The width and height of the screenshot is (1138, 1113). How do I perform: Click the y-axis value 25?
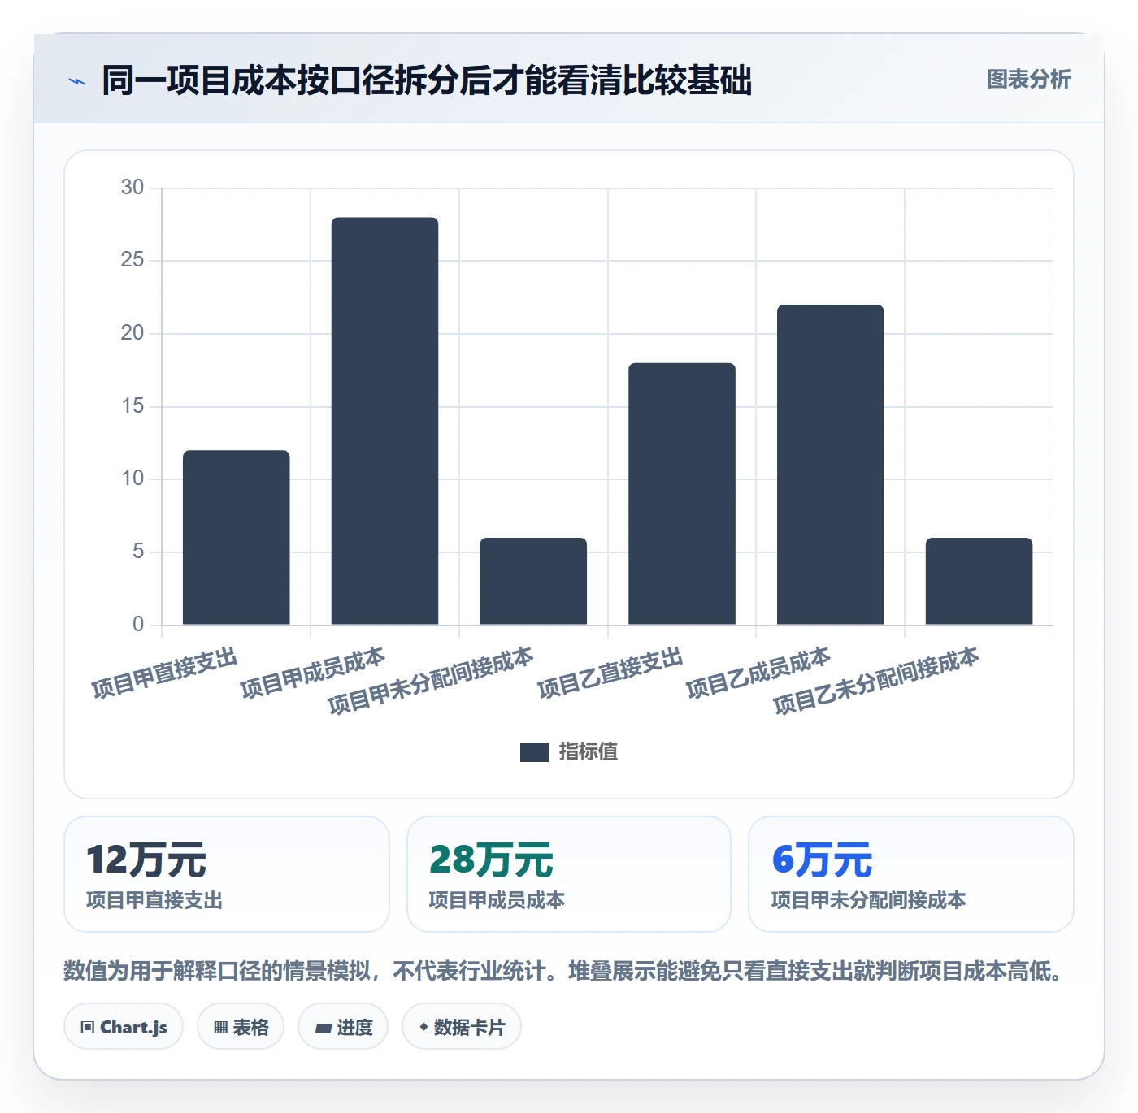pos(132,260)
